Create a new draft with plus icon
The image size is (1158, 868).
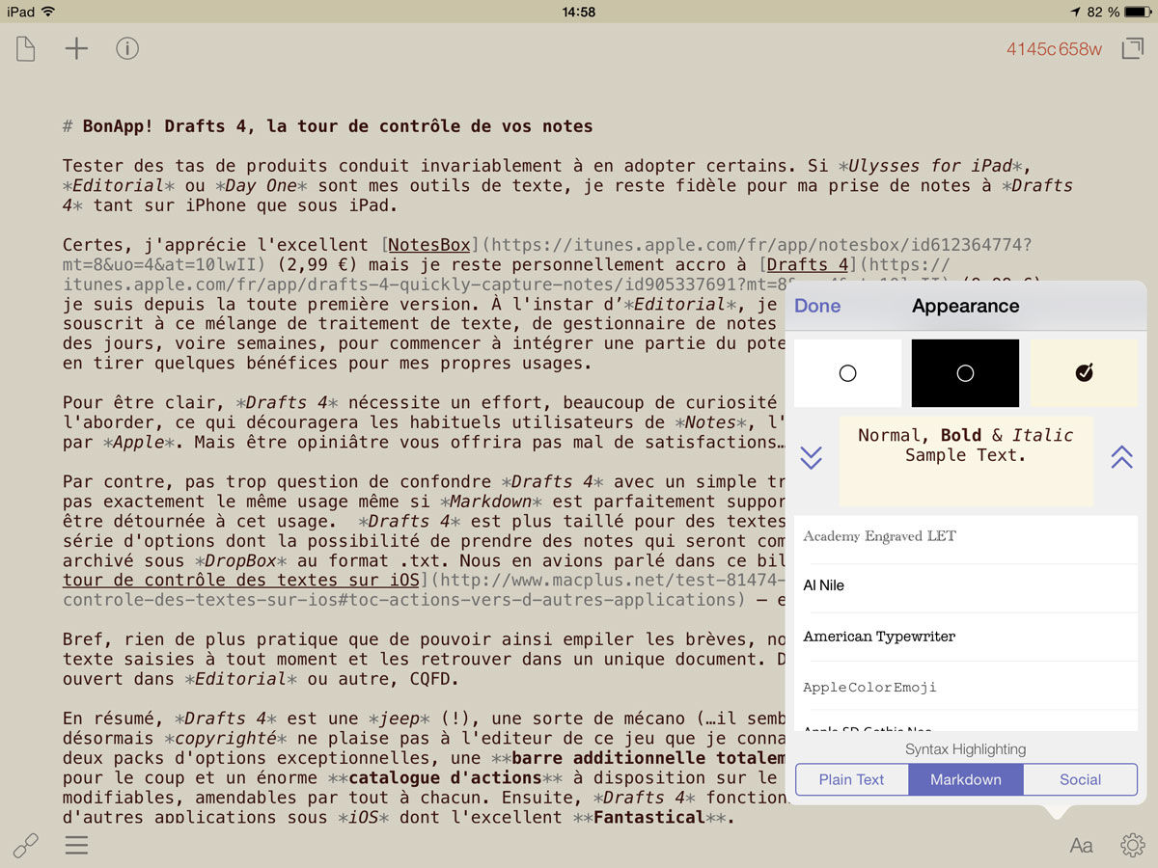pos(76,48)
